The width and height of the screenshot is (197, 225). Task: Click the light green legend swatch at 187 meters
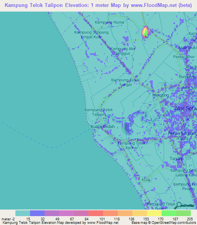click(184, 213)
